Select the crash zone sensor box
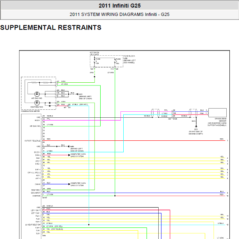239x239 pixels. 218,113
